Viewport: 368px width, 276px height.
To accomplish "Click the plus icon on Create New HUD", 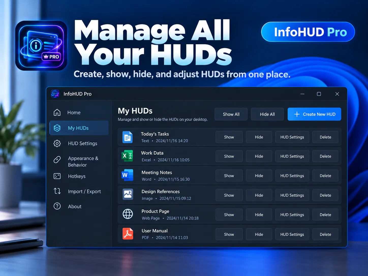I will pos(297,114).
